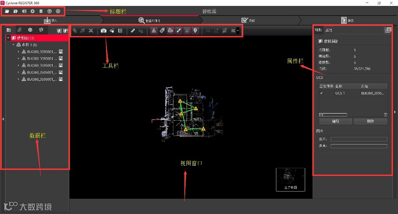
Task: Click the UCS table right scroll arrow
Action: tap(385, 115)
